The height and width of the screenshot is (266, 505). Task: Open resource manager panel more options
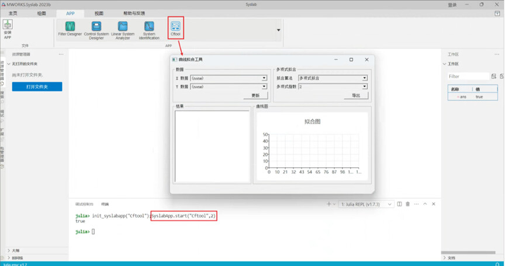61,54
